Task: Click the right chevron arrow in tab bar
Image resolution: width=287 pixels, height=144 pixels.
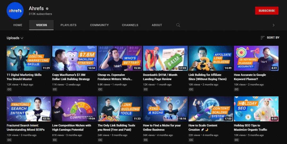Action: pyautogui.click(x=274, y=25)
